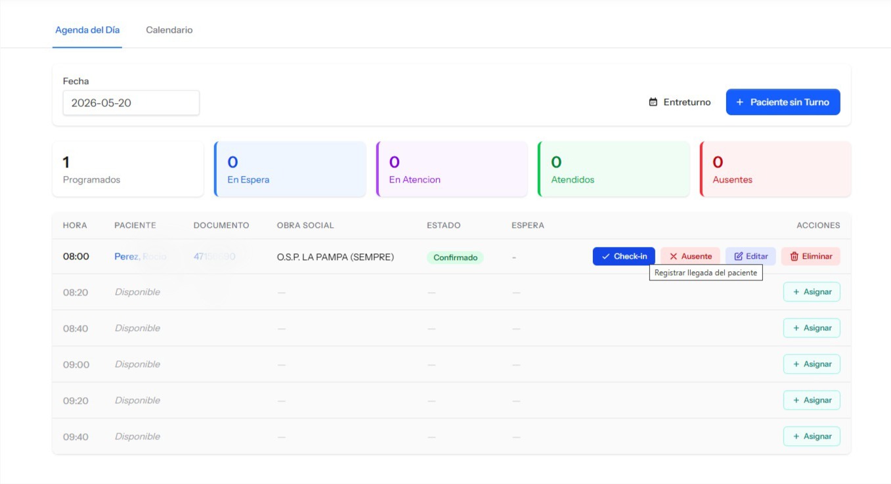Click the pencil icon on the Editar button
The height and width of the screenshot is (484, 891).
[739, 257]
